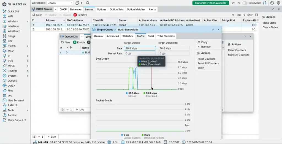Click the Target Upload Rate field
Image resolution: width=282 pixels, height=144 pixels.
point(140,48)
